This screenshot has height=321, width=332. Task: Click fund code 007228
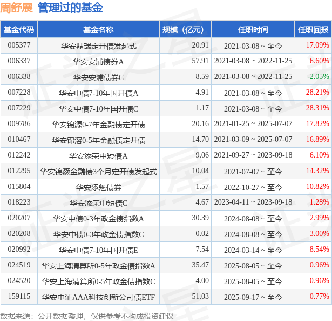pos(19,93)
